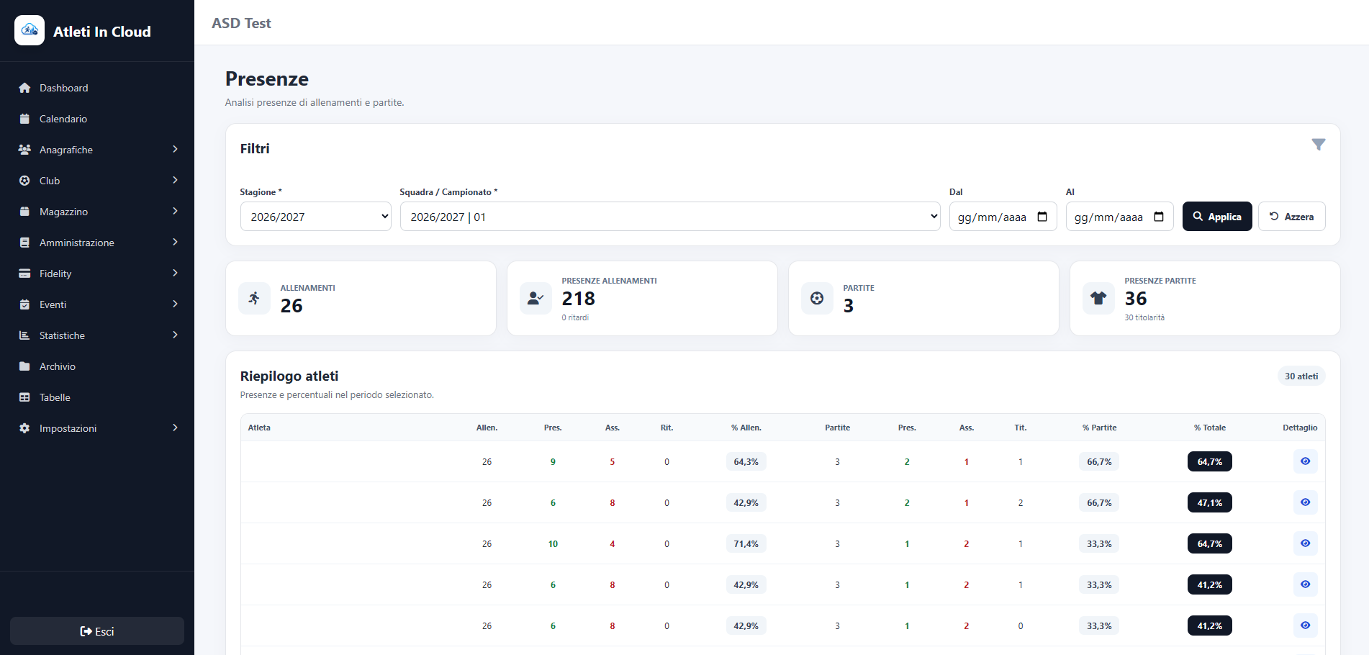View details of the 71,4% Allen. row
Image resolution: width=1369 pixels, height=655 pixels.
pyautogui.click(x=1305, y=543)
